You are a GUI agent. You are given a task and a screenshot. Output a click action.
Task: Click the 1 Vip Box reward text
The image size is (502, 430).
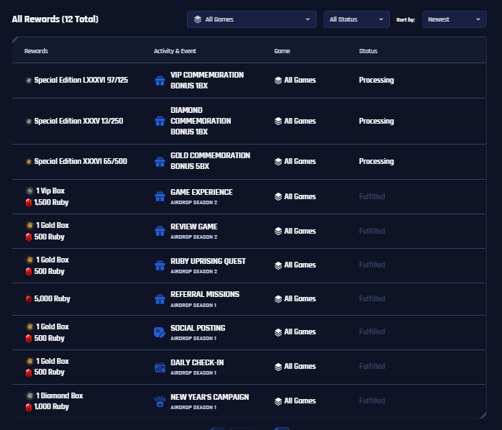50,191
